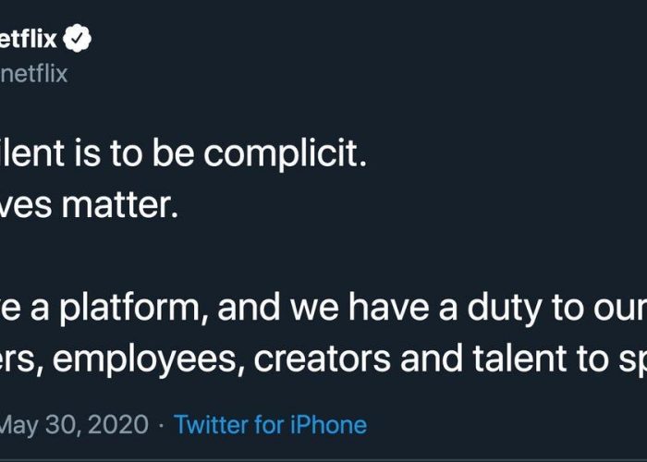647x462 pixels.
Task: Click the dot separator before Twitter for iPhone
Action: click(x=161, y=425)
